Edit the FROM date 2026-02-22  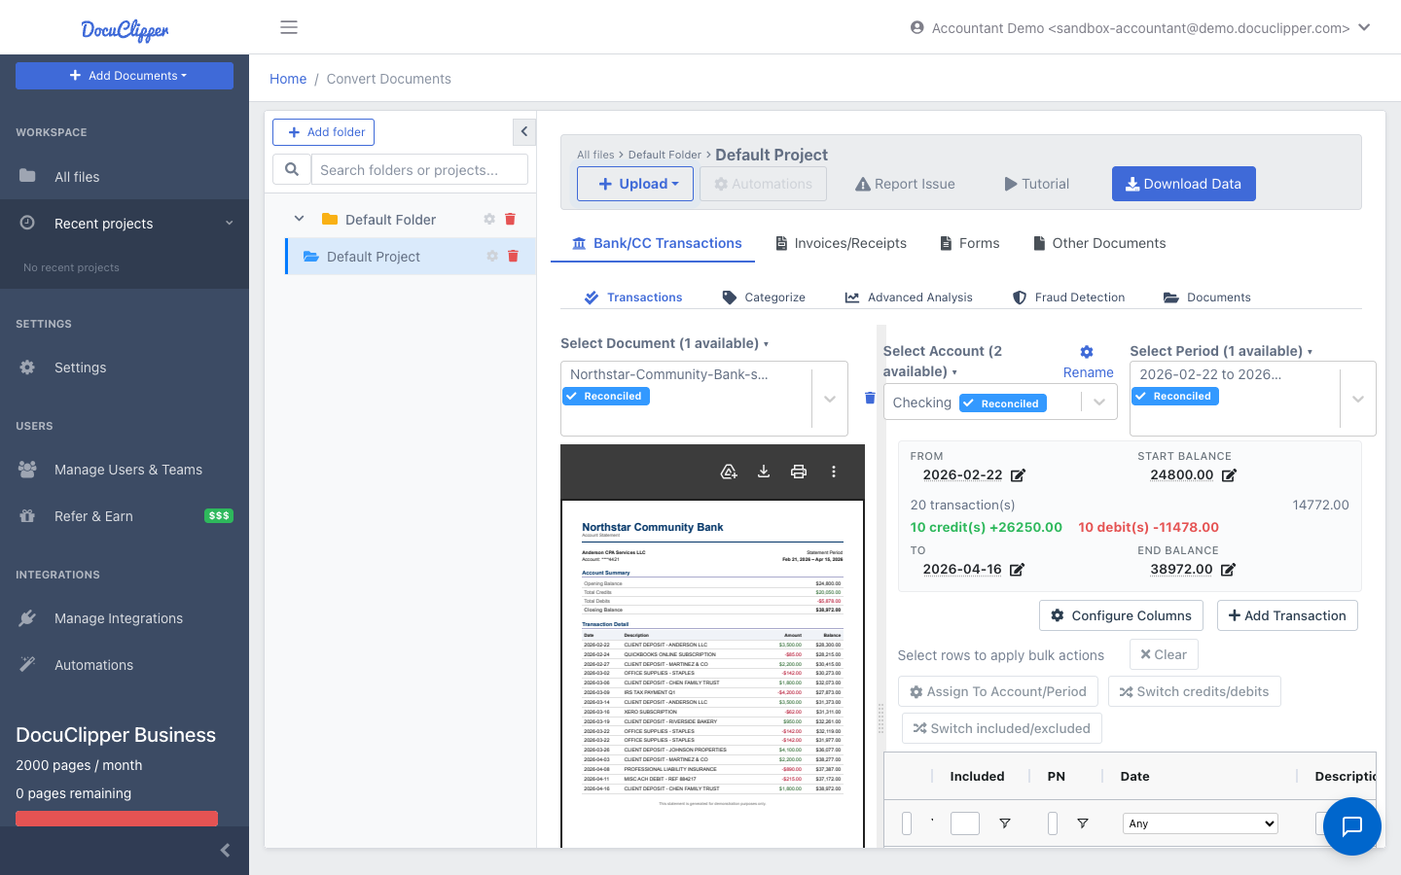click(x=1018, y=475)
